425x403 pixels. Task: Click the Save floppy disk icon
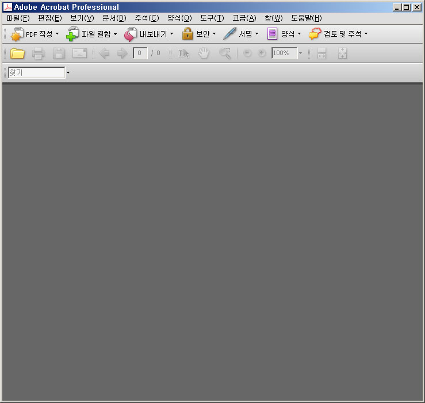point(59,53)
